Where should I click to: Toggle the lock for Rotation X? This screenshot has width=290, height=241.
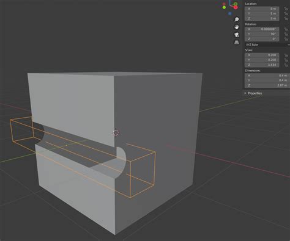286,29
